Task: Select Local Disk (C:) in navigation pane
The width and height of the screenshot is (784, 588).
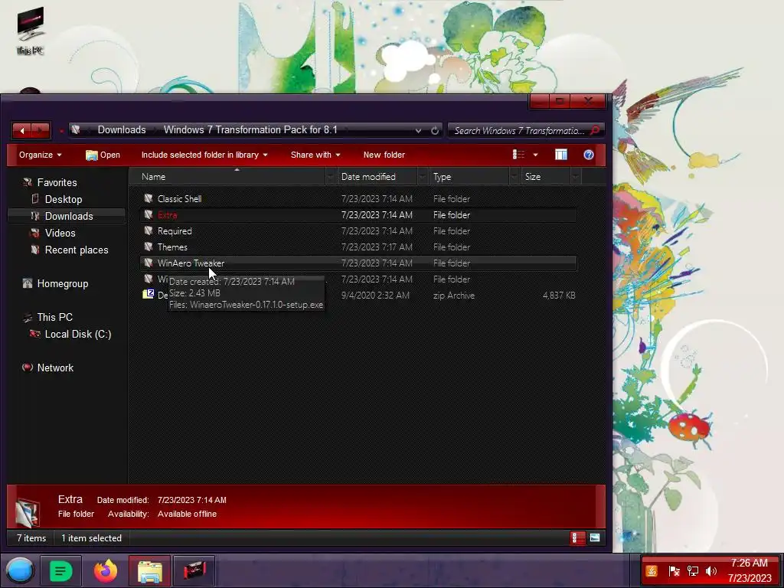Action: coord(78,334)
